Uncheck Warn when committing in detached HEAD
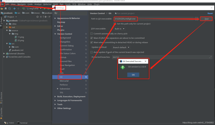Screen dimensions: 215x125 91,42
